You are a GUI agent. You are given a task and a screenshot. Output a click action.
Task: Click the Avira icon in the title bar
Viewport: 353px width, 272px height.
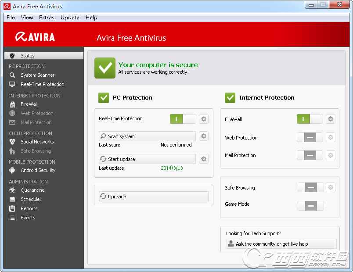tap(7, 7)
